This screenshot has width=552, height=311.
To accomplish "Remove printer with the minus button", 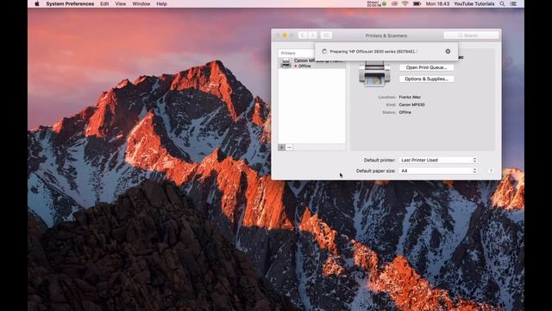I will (290, 147).
